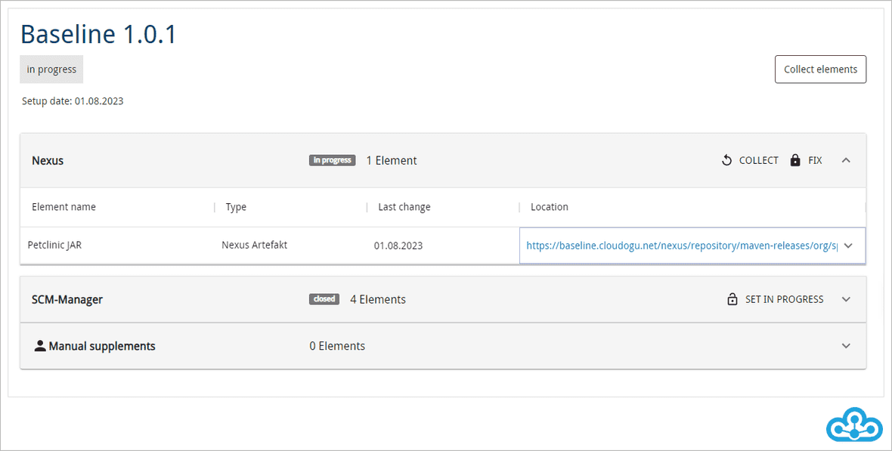Click the person icon beside Manual supplements
The width and height of the screenshot is (892, 451).
pyautogui.click(x=40, y=346)
